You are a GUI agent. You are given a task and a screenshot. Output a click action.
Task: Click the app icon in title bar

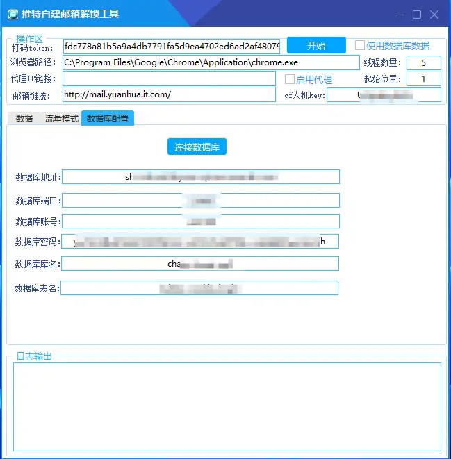[x=13, y=15]
